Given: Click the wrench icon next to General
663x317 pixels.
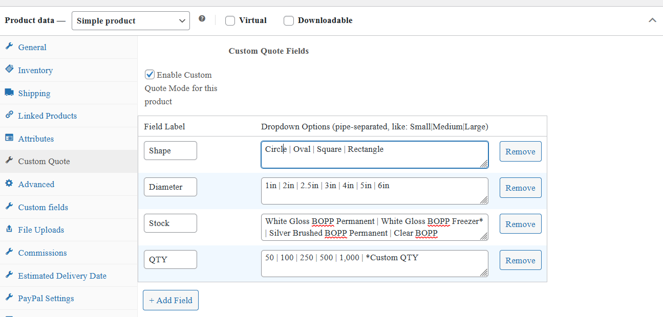Looking at the screenshot, I should click(x=9, y=47).
